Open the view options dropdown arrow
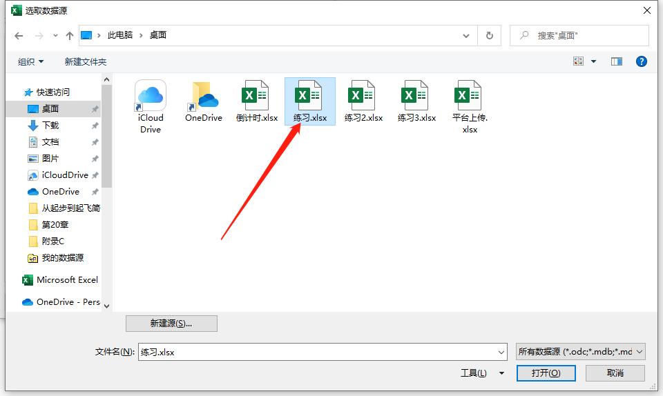 coord(593,61)
